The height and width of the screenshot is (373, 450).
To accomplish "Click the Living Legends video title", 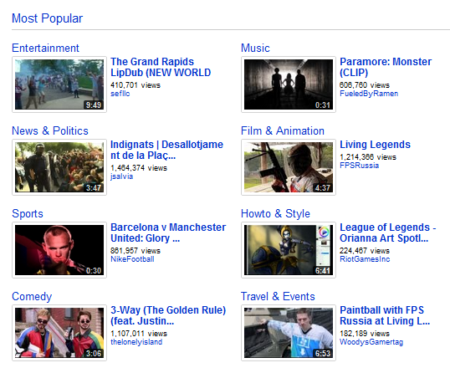I will click(375, 145).
